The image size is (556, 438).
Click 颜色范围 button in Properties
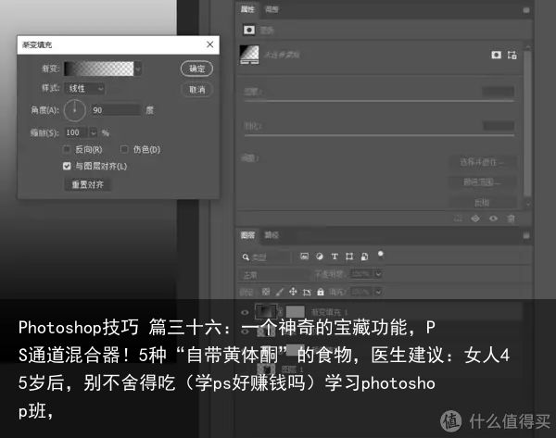pyautogui.click(x=482, y=182)
